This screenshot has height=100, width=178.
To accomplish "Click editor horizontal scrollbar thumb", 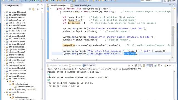I will [97, 60].
